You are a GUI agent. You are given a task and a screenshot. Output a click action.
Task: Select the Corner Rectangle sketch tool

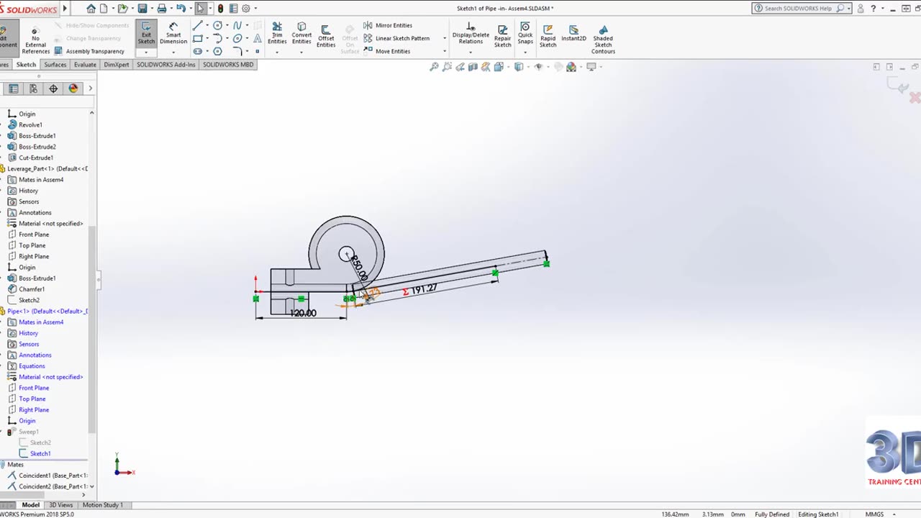[198, 38]
